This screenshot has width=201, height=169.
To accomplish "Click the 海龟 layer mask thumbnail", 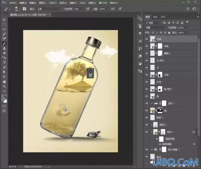I will pos(160,46).
